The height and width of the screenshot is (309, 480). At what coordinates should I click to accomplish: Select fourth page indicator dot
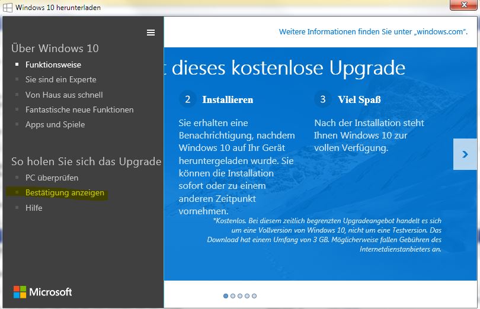(x=247, y=296)
